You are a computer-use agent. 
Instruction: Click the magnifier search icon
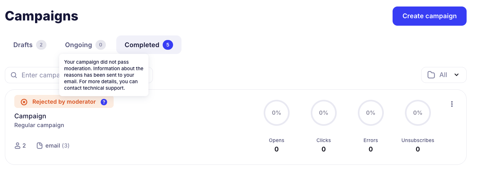point(14,75)
